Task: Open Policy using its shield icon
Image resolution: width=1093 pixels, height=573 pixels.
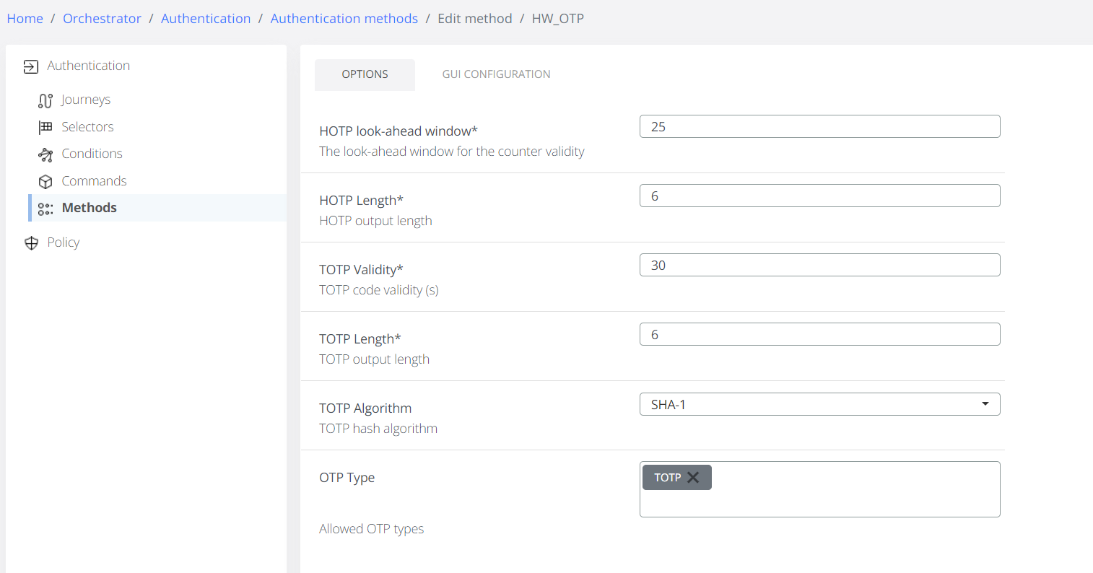Action: (31, 242)
